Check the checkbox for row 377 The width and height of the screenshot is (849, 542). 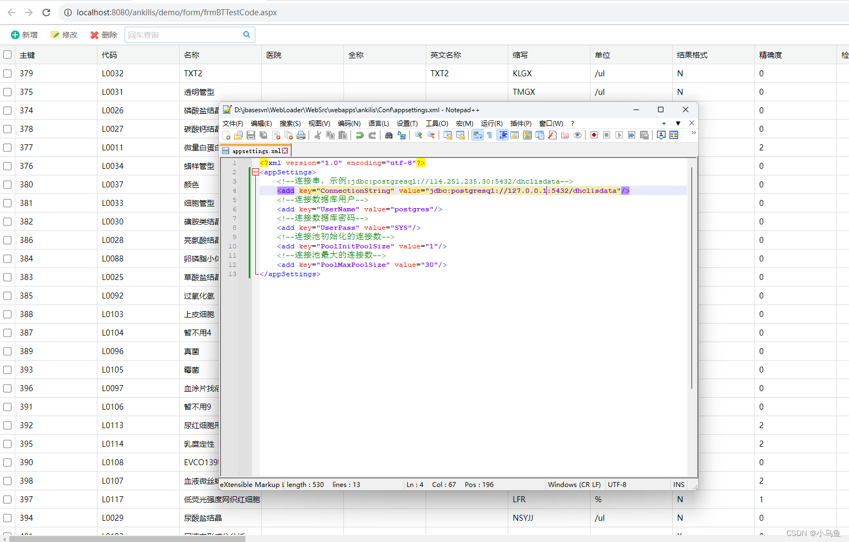coord(8,147)
